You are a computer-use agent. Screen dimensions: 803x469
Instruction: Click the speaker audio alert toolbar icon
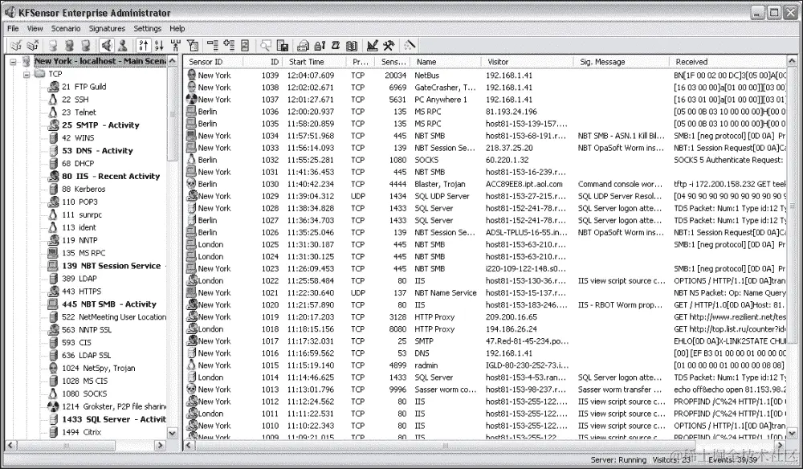pyautogui.click(x=107, y=46)
